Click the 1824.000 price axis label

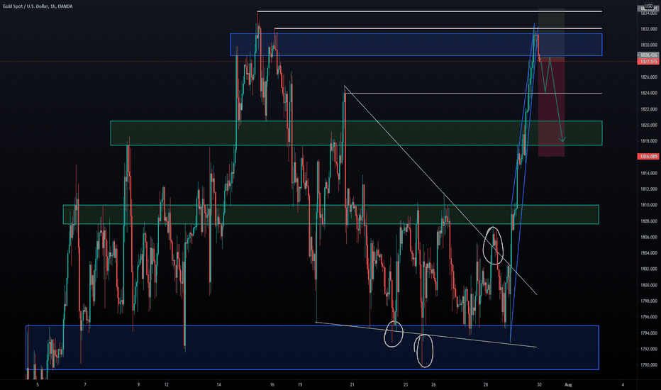[649, 93]
